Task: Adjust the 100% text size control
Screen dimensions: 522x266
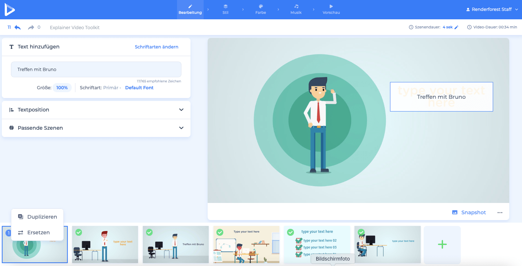Action: coord(62,88)
